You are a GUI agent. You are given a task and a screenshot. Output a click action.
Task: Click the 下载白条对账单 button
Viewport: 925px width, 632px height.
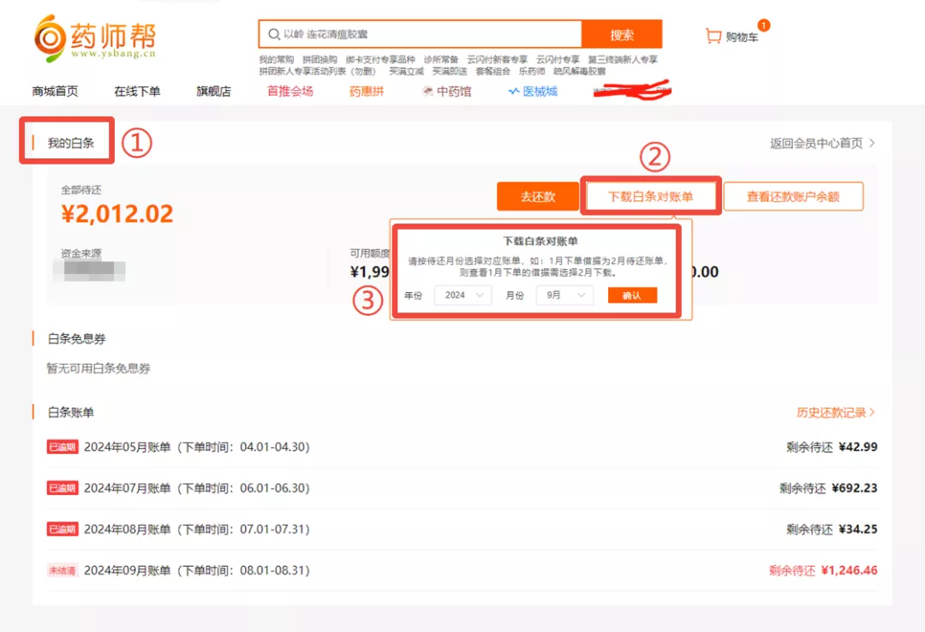pyautogui.click(x=651, y=196)
